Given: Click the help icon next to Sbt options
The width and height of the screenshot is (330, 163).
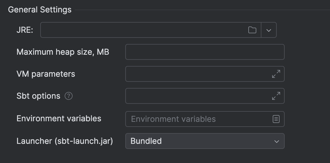Looking at the screenshot, I should tap(69, 96).
